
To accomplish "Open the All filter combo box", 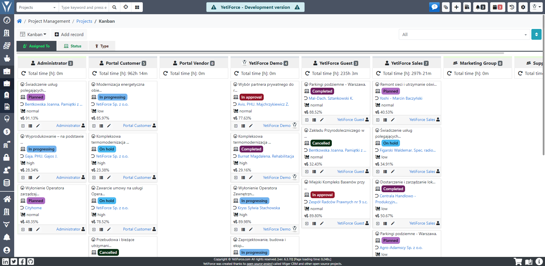I will (x=464, y=35).
